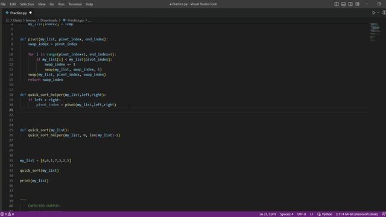Change end of line sequence LF
This screenshot has width=386, height=217.
pyautogui.click(x=311, y=215)
